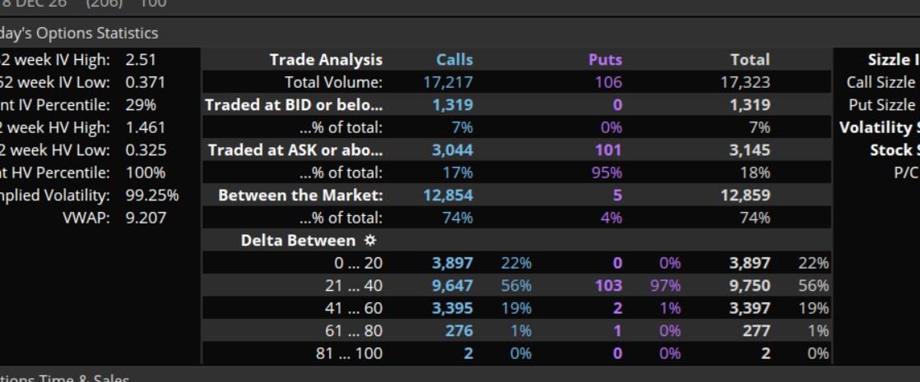Click calls value 3,395 in delta 41-60
This screenshot has width=920, height=382.
(x=453, y=308)
